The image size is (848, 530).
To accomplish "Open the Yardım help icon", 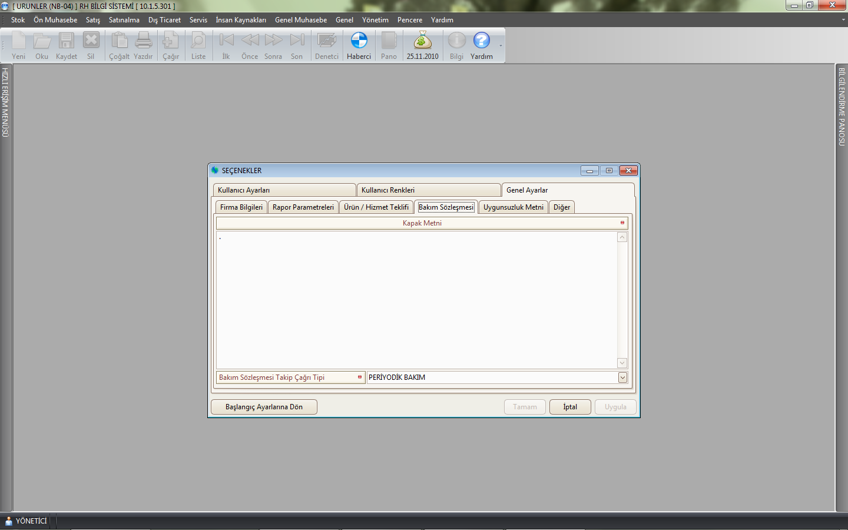I will click(x=481, y=41).
